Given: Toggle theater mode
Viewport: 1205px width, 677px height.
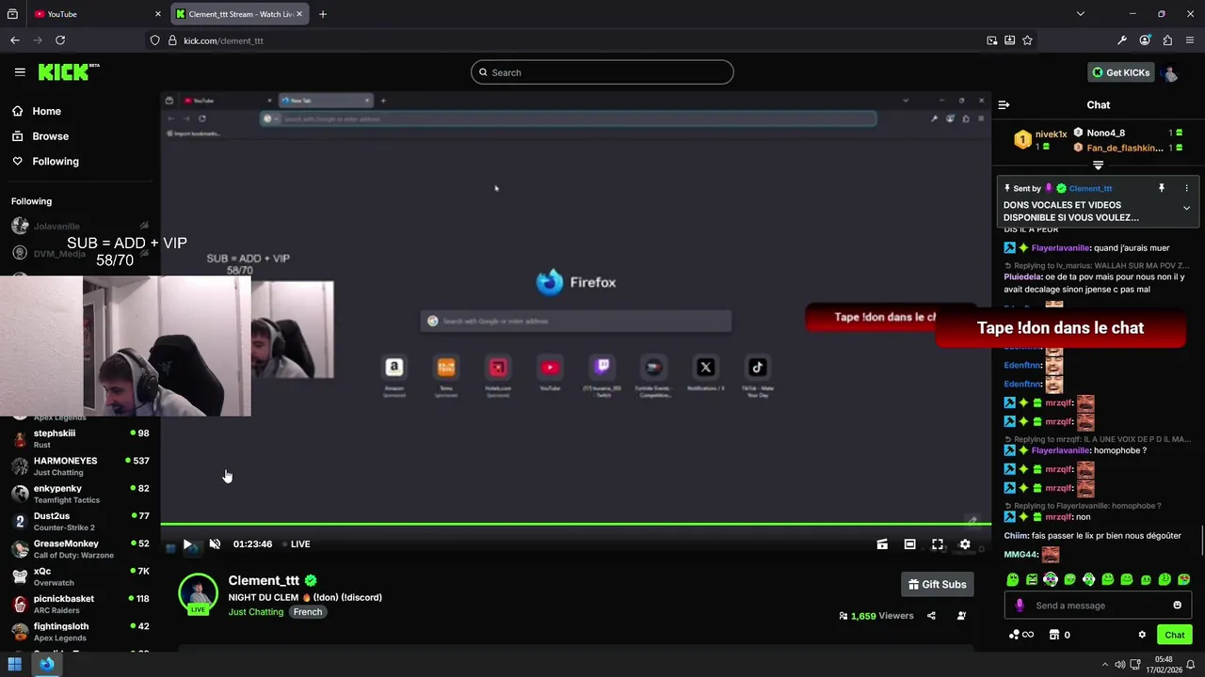Looking at the screenshot, I should click(x=909, y=544).
